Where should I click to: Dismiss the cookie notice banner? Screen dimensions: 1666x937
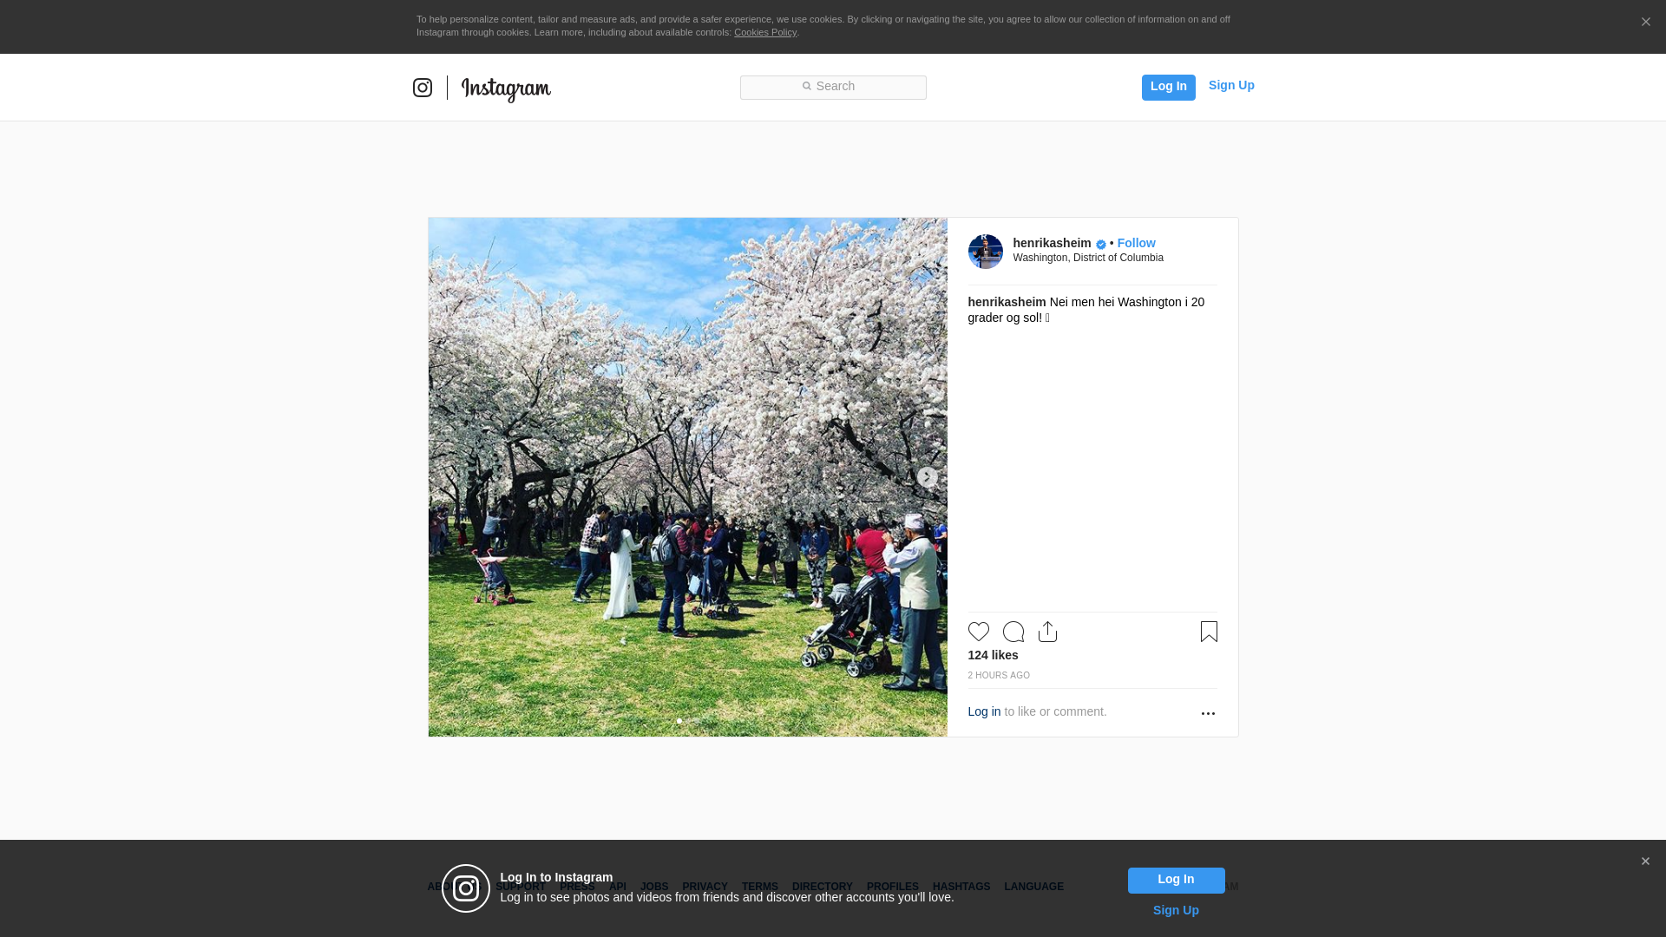tap(1645, 22)
